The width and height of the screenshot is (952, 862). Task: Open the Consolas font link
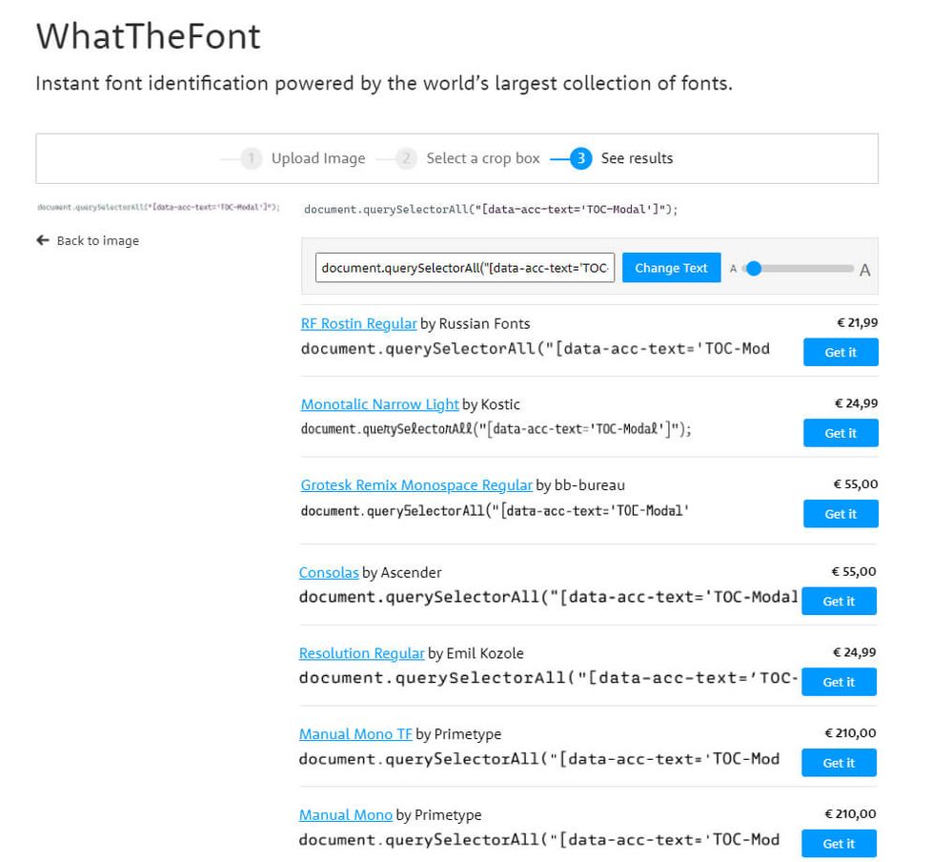click(329, 572)
